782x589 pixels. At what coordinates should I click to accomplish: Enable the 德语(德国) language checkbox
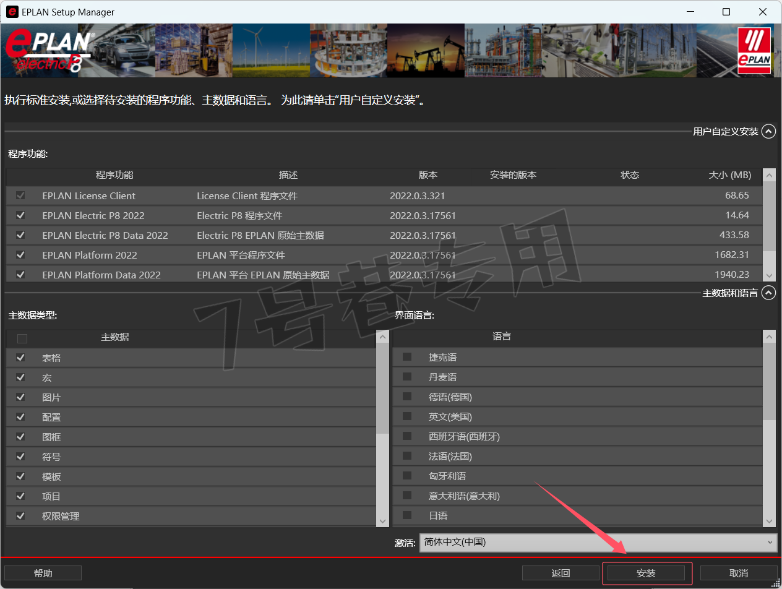pos(407,397)
